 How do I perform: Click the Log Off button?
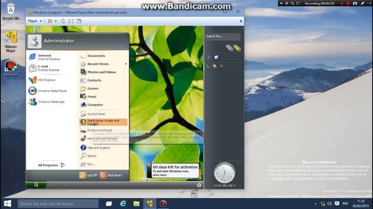pos(88,175)
